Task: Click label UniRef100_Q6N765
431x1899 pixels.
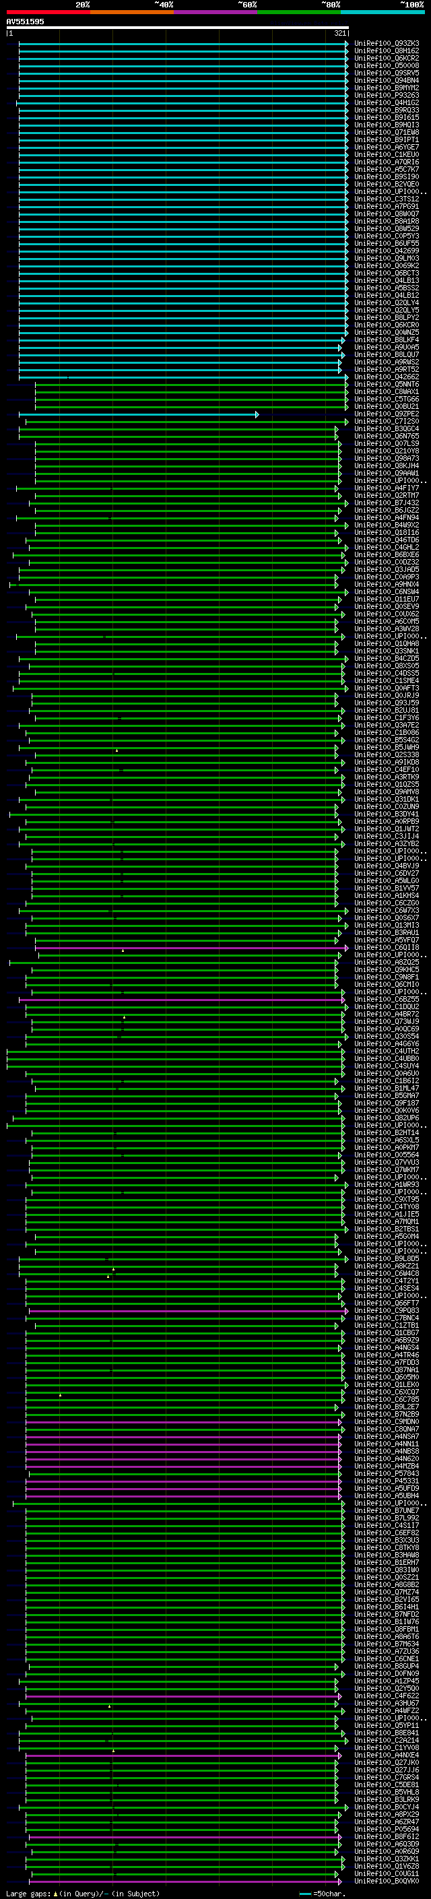Action: coord(387,437)
